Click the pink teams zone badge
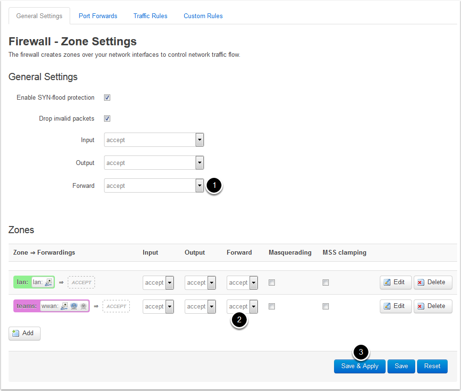Image resolution: width=461 pixels, height=391 pixels. pyautogui.click(x=52, y=306)
